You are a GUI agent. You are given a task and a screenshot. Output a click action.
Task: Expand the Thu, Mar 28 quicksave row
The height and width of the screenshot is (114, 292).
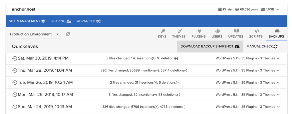278,71
